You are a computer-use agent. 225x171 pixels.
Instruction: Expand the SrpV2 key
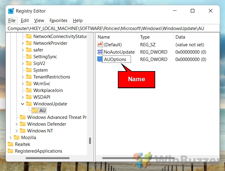(x=23, y=63)
